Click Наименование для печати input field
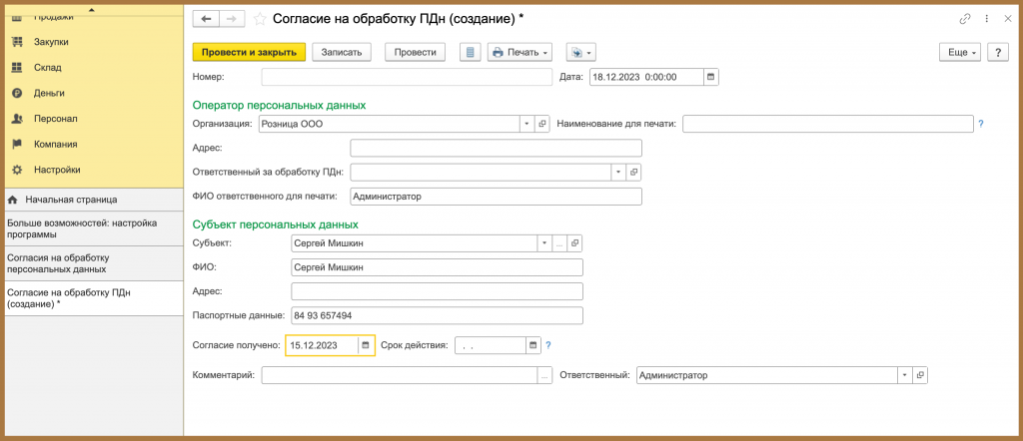The width and height of the screenshot is (1023, 441). [828, 124]
